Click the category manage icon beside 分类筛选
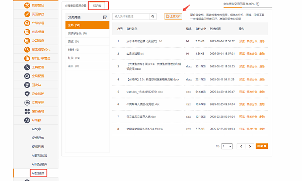 tap(105, 17)
